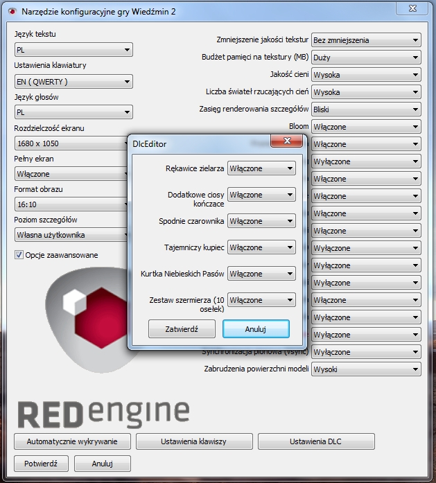Open the Kurtka Niebieskich Pasów dropdown
The width and height of the screenshot is (436, 483).
point(261,274)
